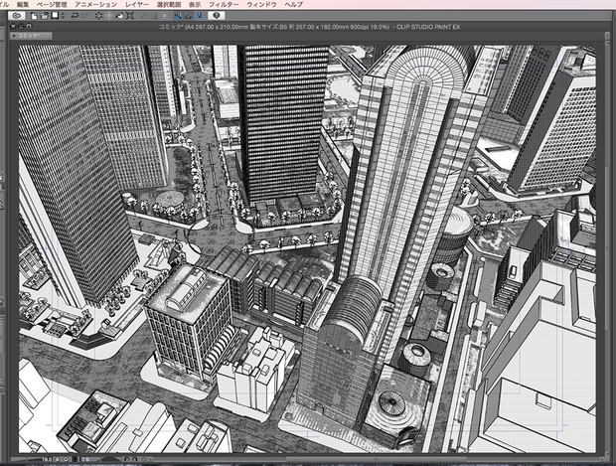The image size is (616, 466).
Task: Open the help question mark icon
Action: (x=216, y=16)
